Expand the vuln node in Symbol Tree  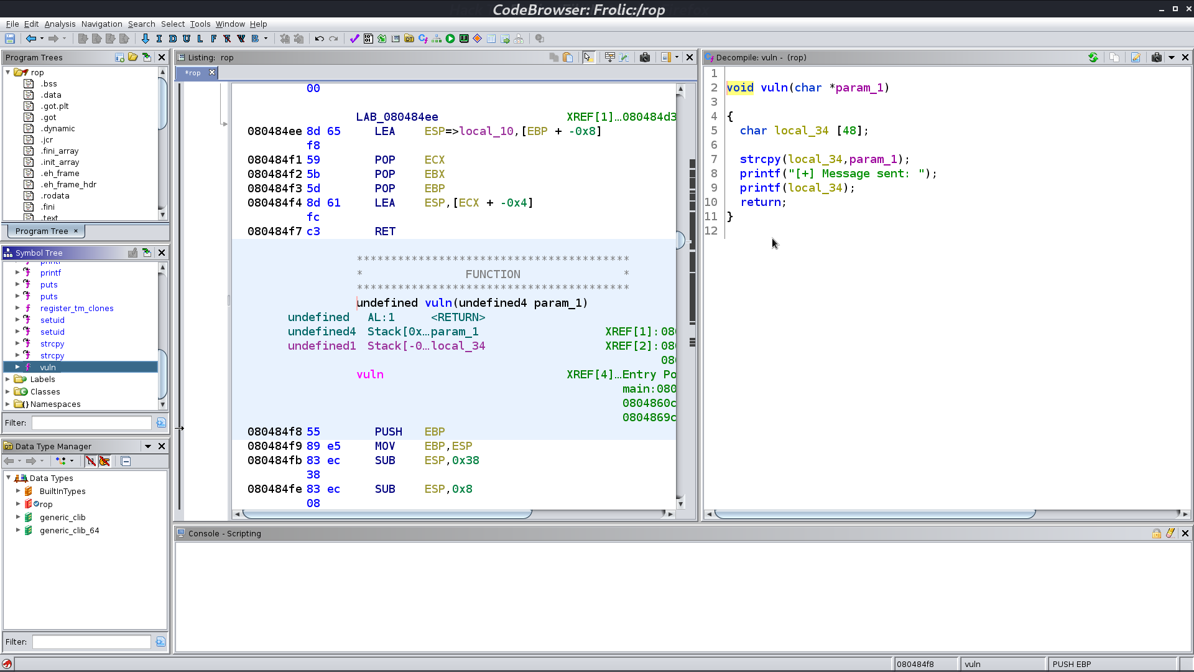[17, 367]
